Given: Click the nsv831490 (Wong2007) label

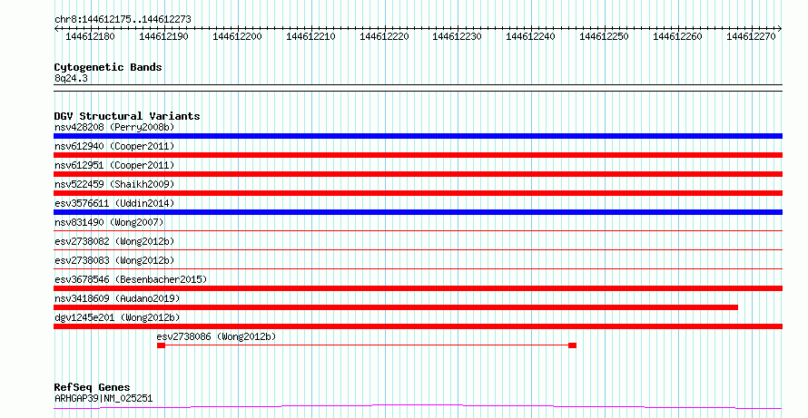Looking at the screenshot, I should [x=109, y=222].
